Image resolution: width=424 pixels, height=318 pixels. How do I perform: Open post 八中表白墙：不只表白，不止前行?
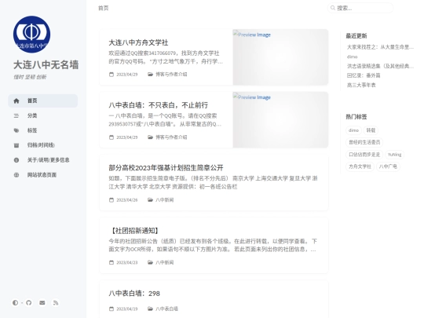(x=159, y=105)
